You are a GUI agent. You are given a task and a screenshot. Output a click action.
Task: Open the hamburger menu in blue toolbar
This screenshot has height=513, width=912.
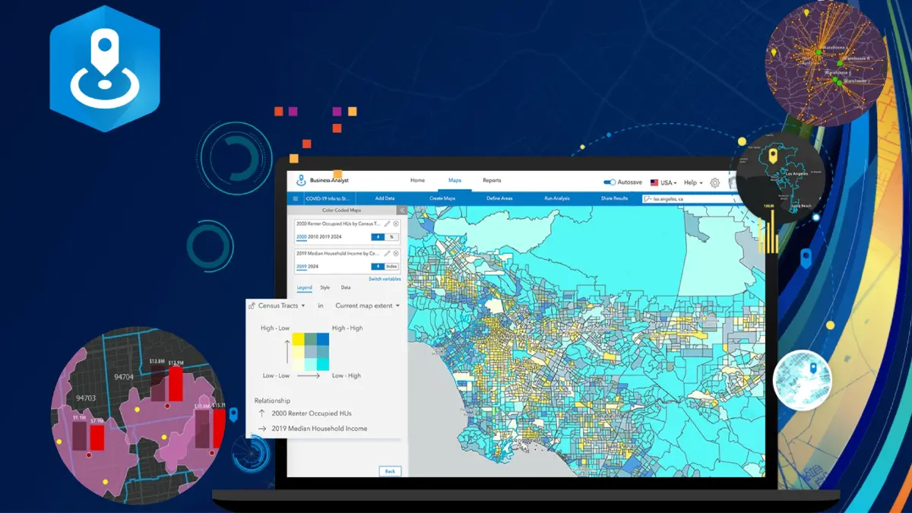296,198
